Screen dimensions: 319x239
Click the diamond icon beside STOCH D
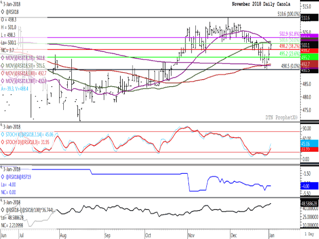pyautogui.click(x=2, y=142)
